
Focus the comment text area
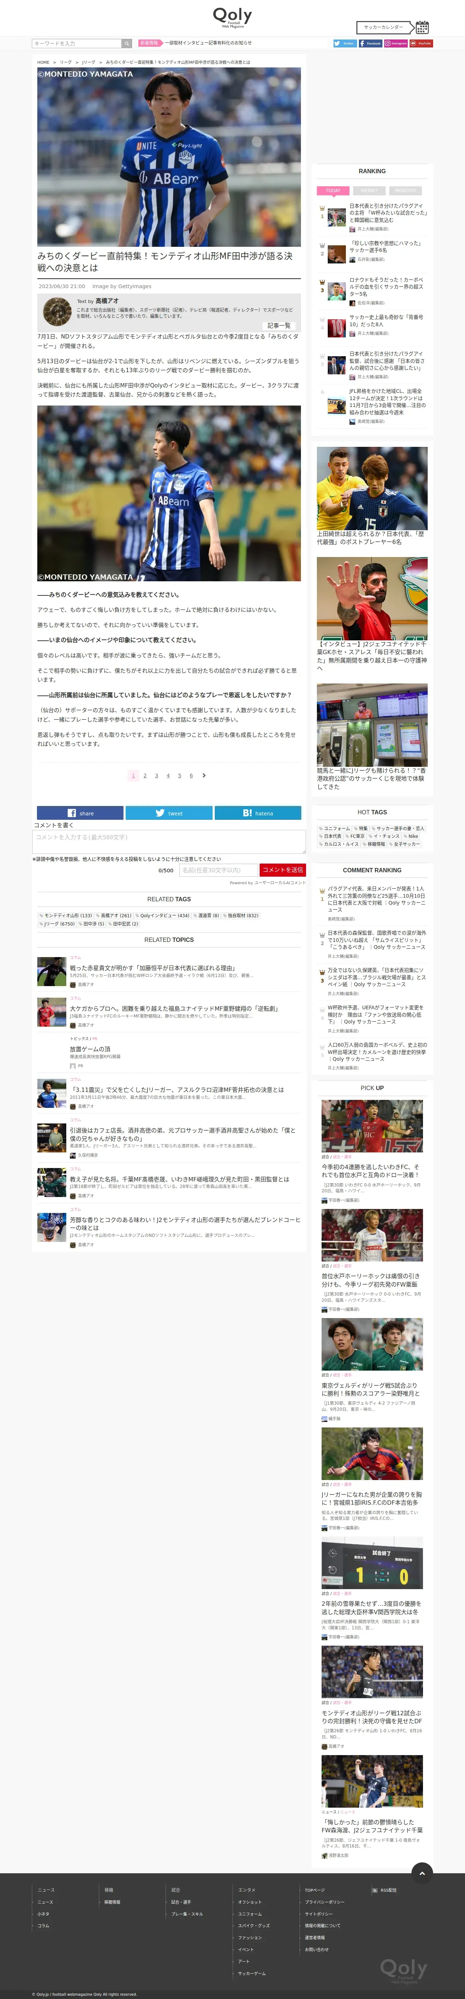pyautogui.click(x=169, y=841)
